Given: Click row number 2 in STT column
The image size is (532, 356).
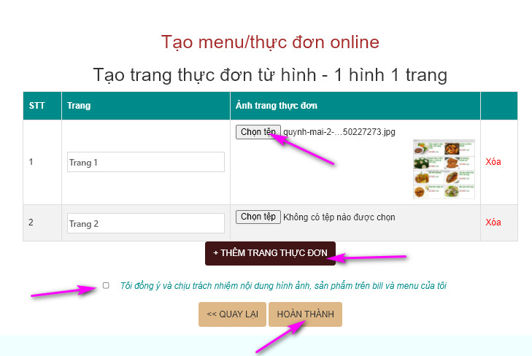Looking at the screenshot, I should pos(31,222).
